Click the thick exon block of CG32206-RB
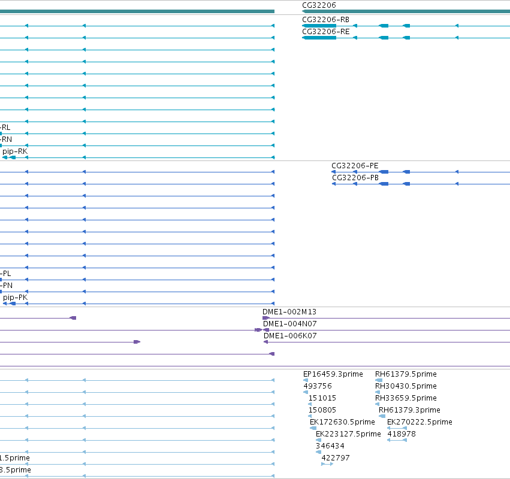This screenshot has height=479, width=510. coord(319,26)
